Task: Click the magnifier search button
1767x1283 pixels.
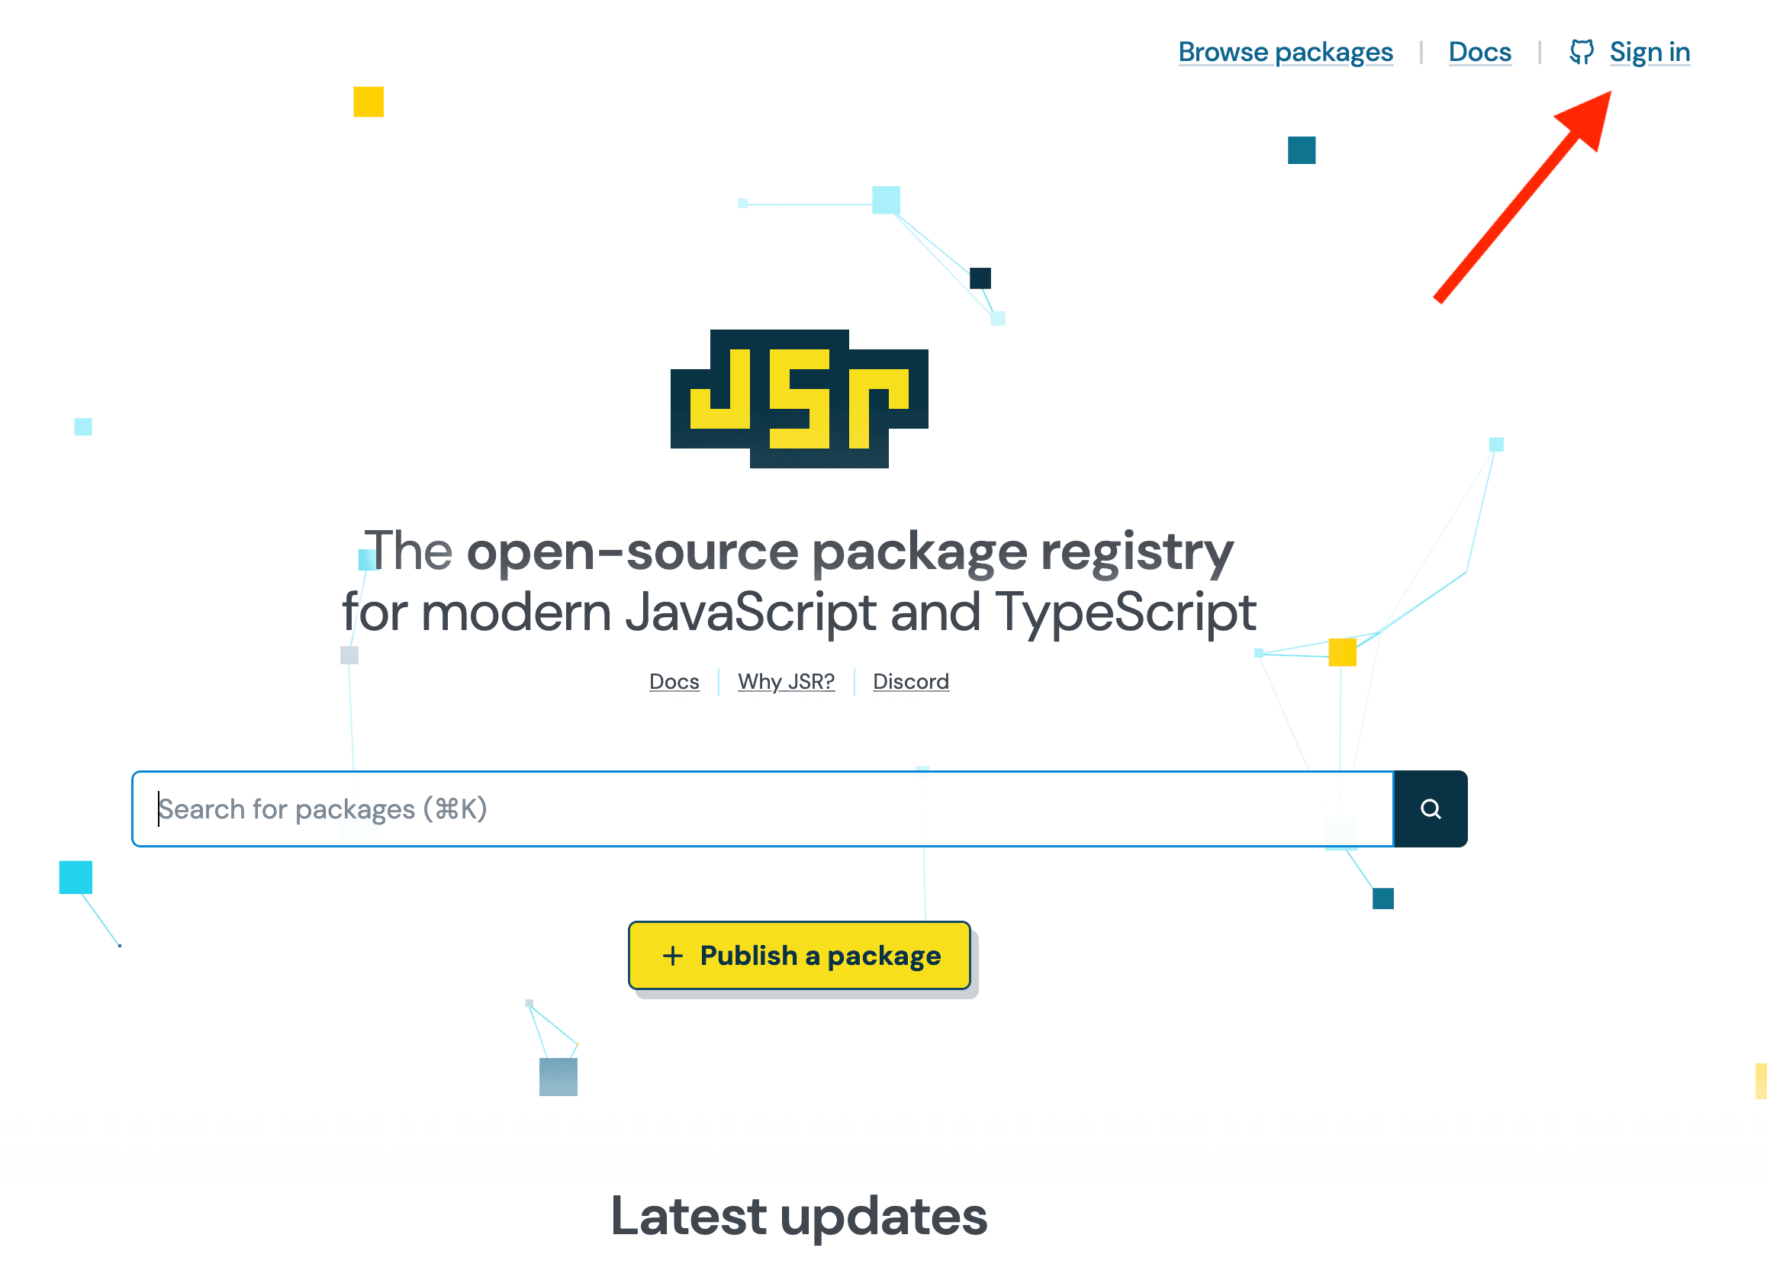Action: (1431, 809)
